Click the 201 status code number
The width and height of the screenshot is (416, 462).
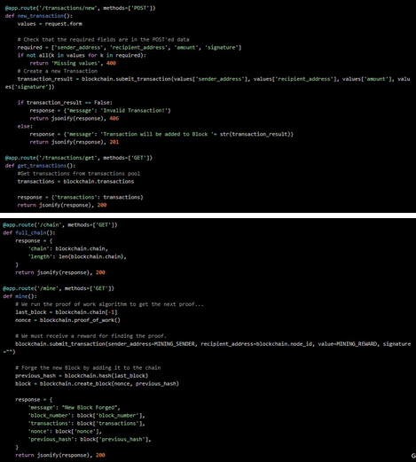[114, 142]
